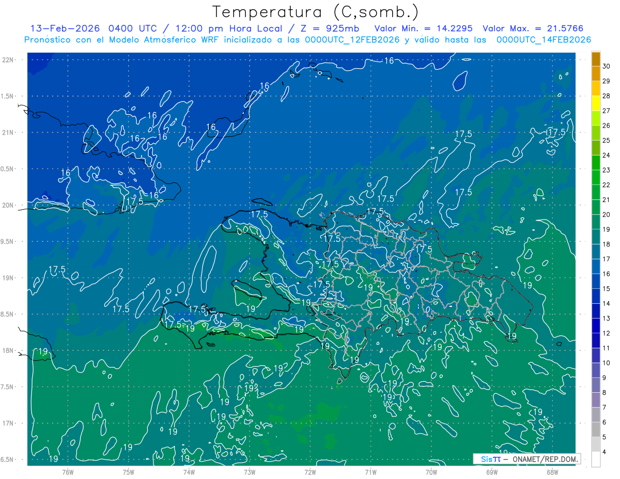Click the "25" label on the color scale
The image size is (620, 479).
(607, 141)
